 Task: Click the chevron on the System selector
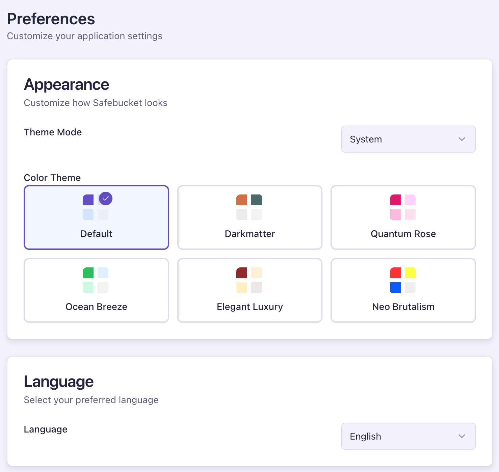coord(462,139)
